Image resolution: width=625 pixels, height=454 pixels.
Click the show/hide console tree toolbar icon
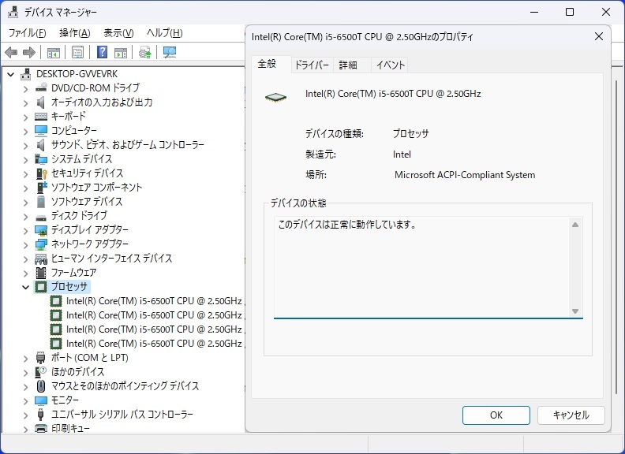54,52
